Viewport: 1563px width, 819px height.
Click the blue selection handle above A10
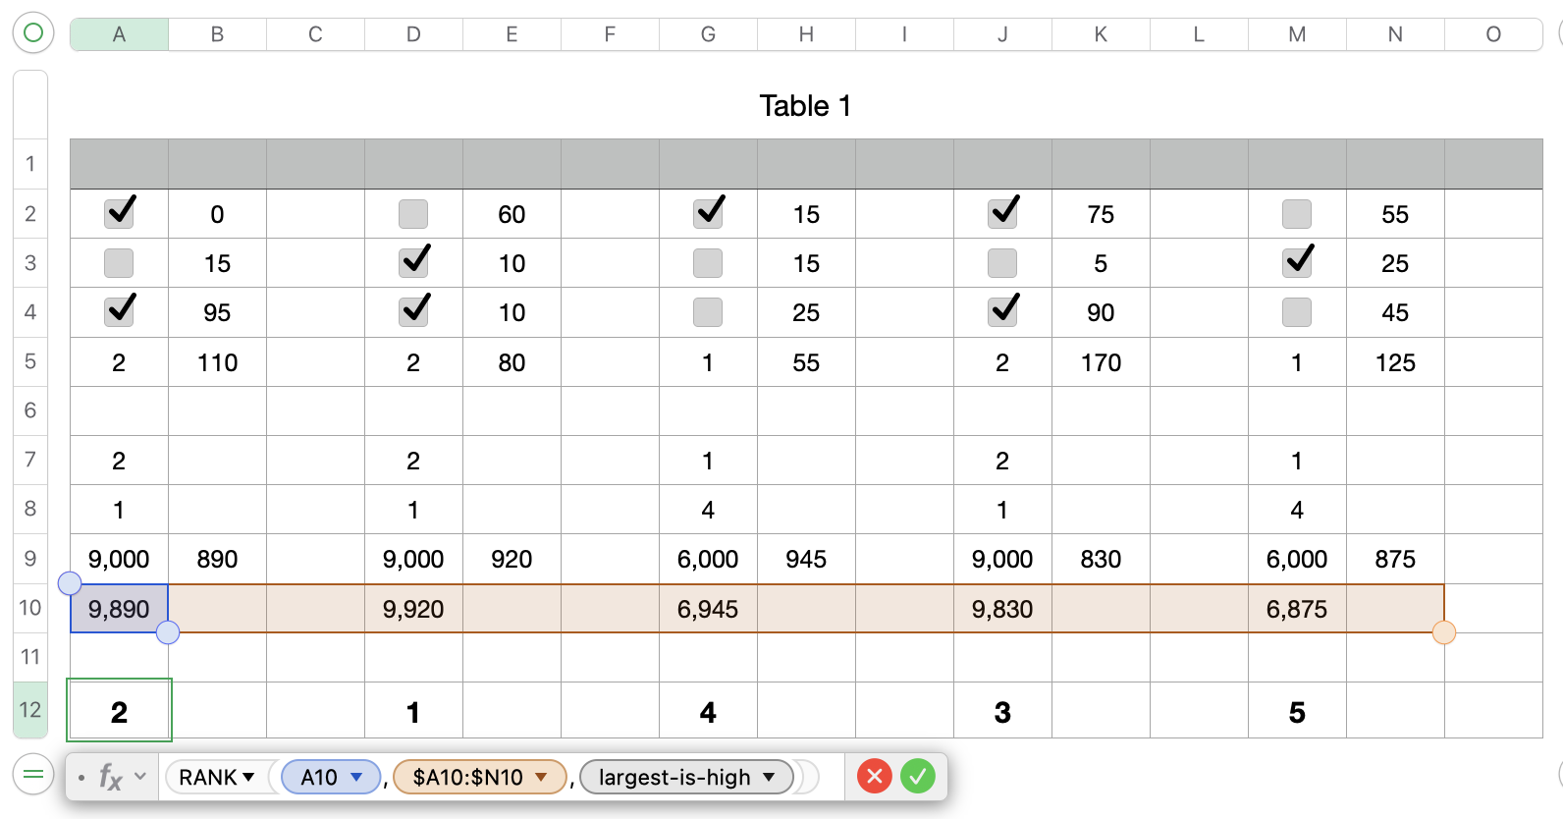(x=70, y=583)
